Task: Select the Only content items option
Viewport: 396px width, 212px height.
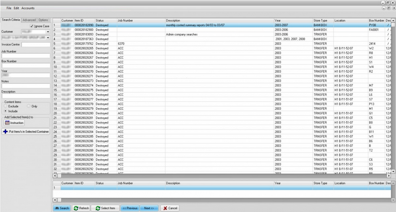Action: click(28, 107)
